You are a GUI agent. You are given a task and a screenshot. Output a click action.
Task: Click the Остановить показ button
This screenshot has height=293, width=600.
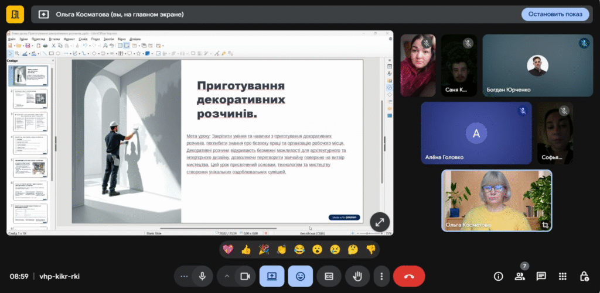[x=555, y=14]
